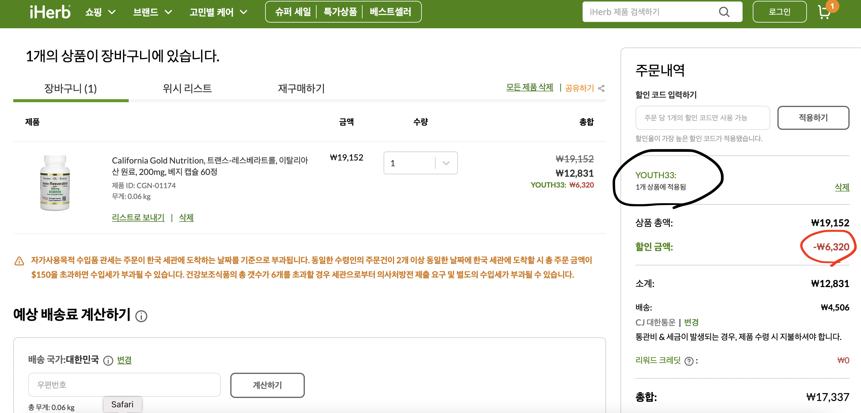Click info icon next to 배송 국가
This screenshot has height=413, width=861.
pos(108,360)
